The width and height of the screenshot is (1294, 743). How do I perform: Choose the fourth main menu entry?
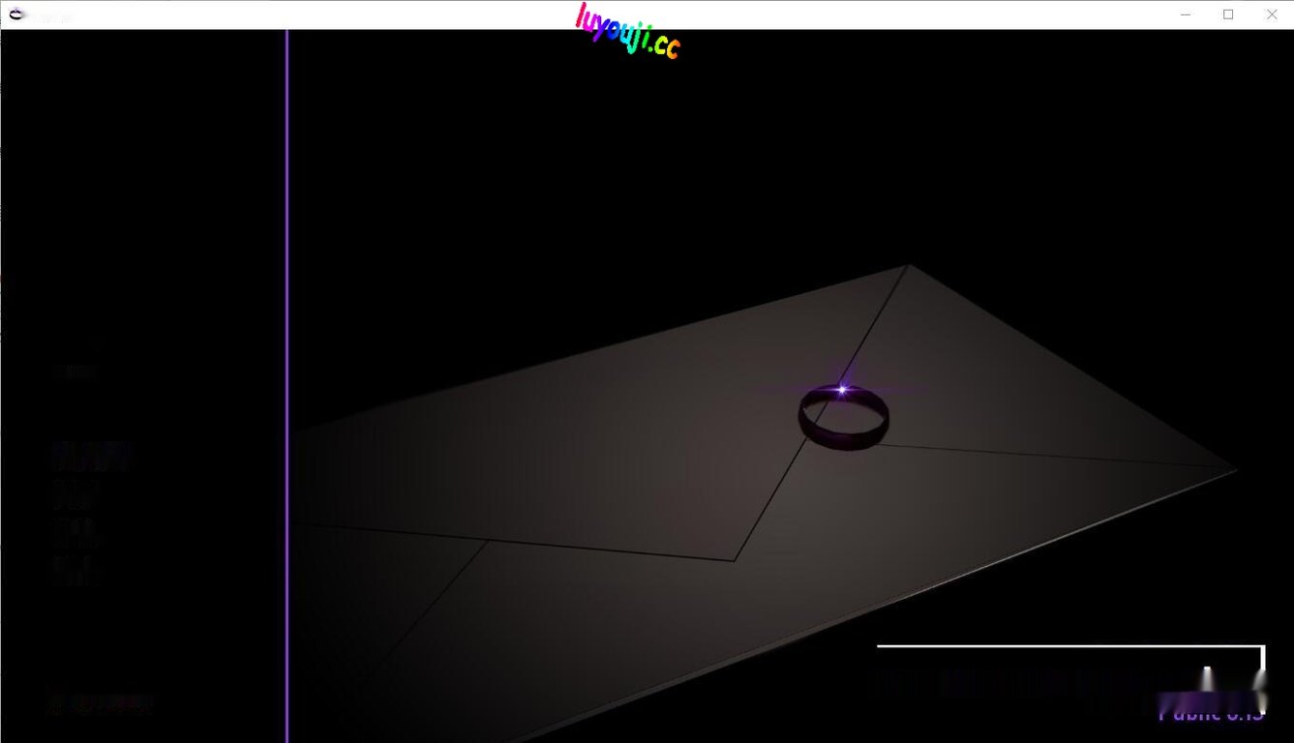tap(75, 570)
